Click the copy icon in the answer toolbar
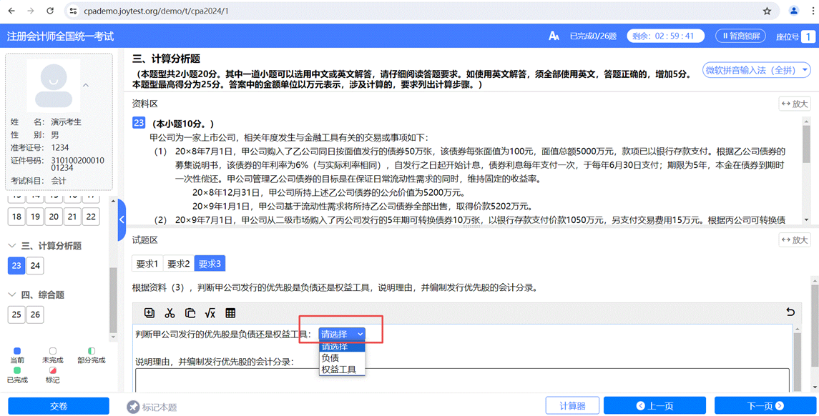 (x=190, y=313)
